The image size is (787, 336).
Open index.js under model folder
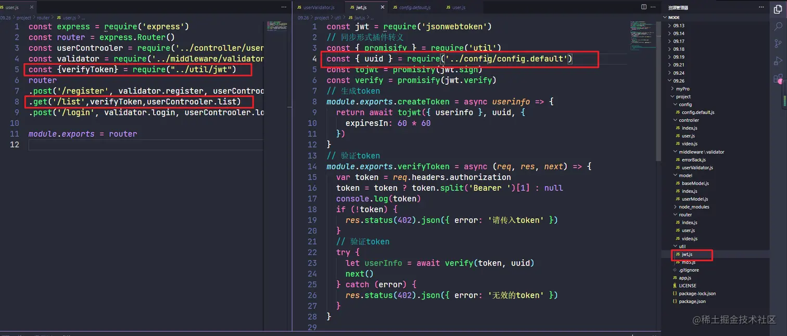click(x=689, y=191)
